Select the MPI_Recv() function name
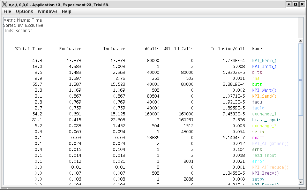 point(264,61)
